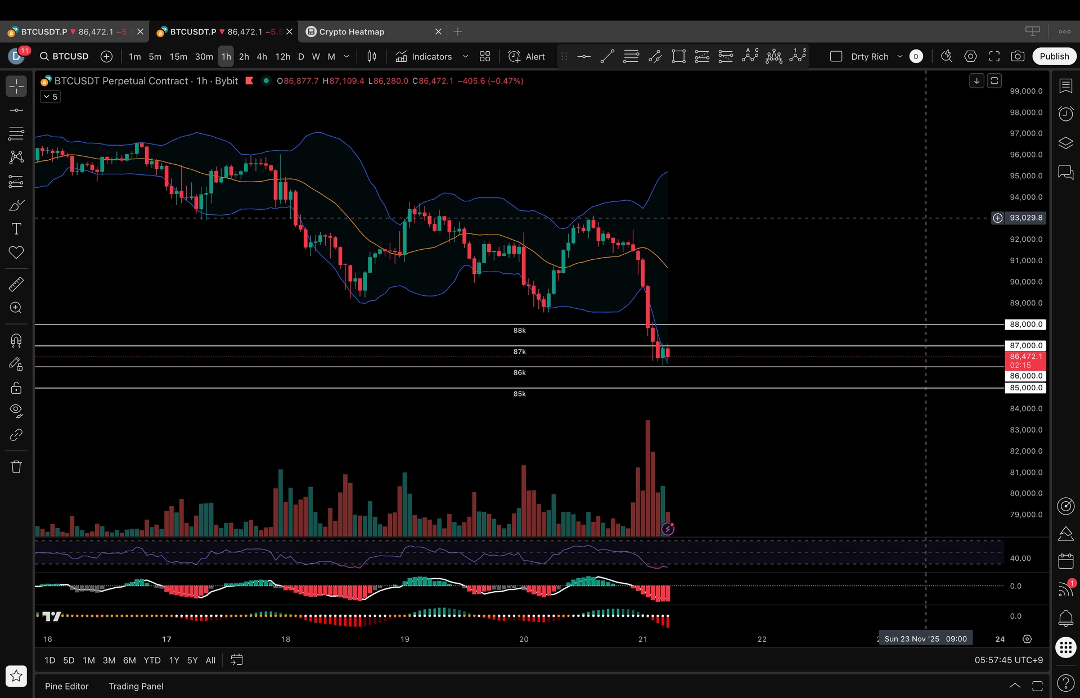1080x698 pixels.
Task: Open the Fibonacci retracement tool
Action: (16, 134)
